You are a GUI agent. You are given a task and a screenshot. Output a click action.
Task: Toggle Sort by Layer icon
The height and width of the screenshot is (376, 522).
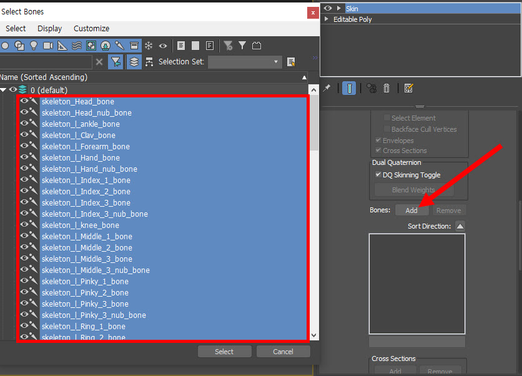(x=134, y=62)
